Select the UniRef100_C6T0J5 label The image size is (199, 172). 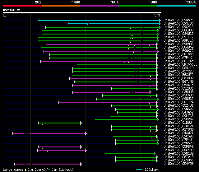click(178, 157)
